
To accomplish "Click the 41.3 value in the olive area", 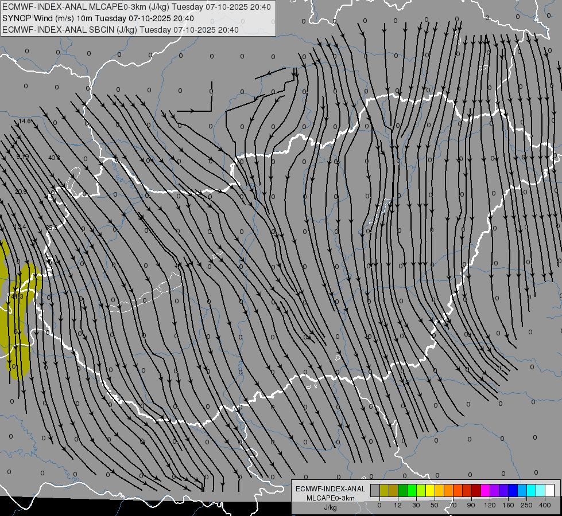I will [17, 296].
